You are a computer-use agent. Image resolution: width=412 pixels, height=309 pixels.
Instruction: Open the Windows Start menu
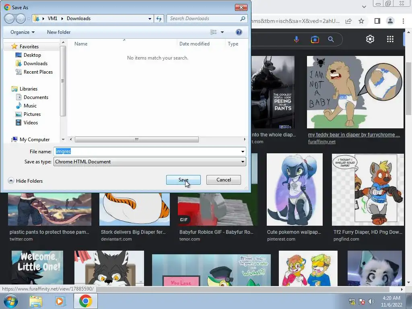pyautogui.click(x=11, y=301)
